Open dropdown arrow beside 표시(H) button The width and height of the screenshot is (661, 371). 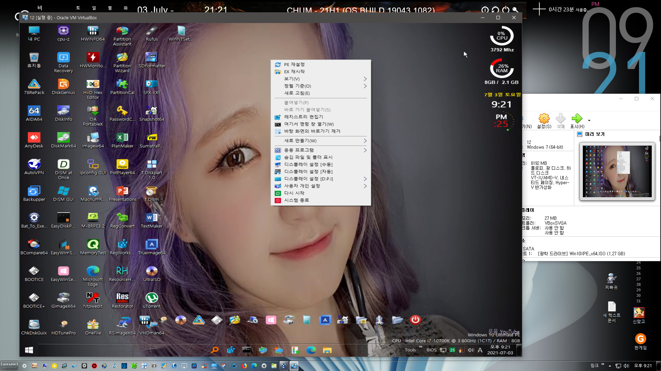[589, 121]
